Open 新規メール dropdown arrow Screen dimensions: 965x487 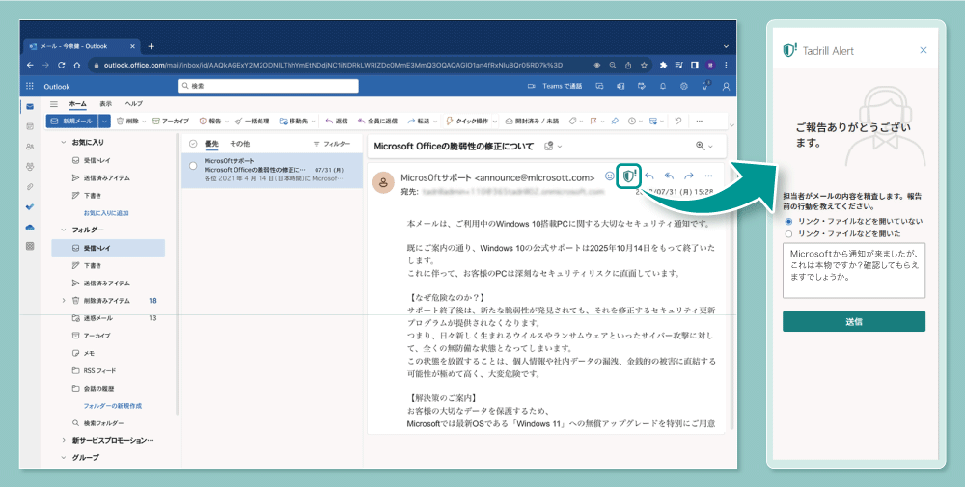click(104, 122)
